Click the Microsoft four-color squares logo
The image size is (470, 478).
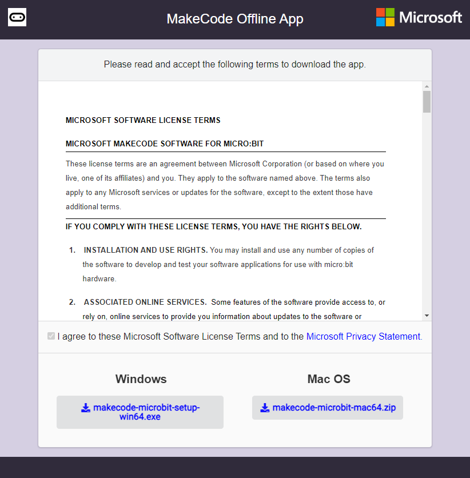pyautogui.click(x=385, y=17)
